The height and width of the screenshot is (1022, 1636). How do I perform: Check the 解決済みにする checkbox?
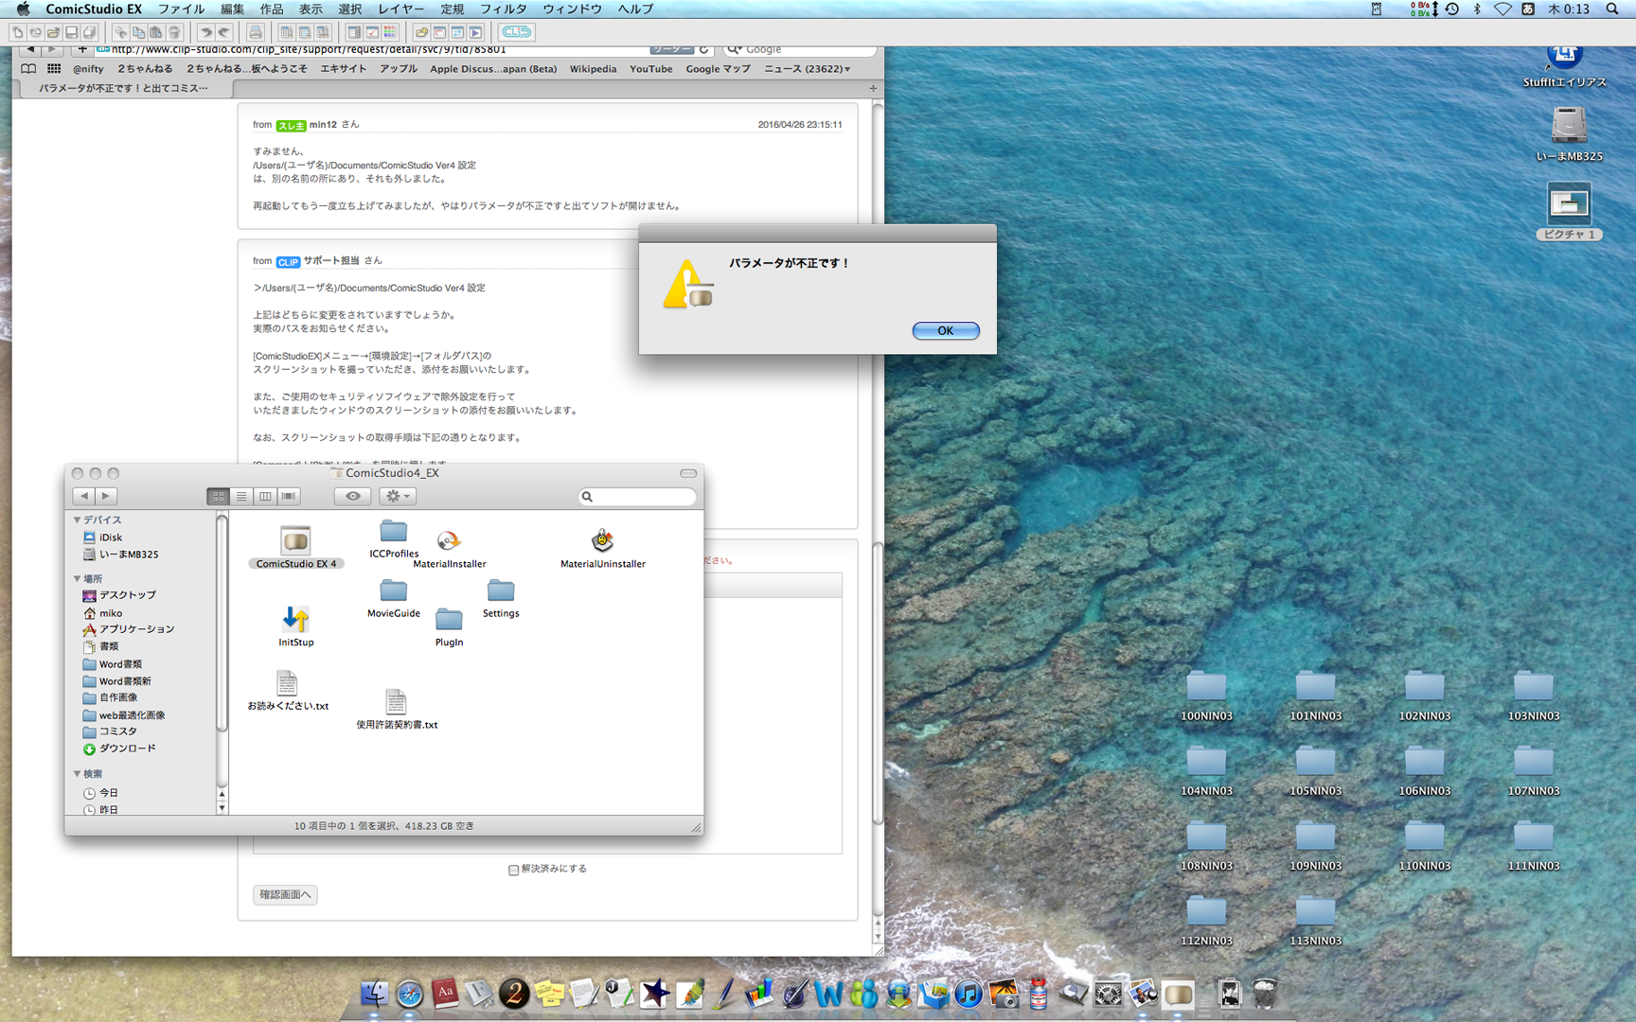(513, 870)
